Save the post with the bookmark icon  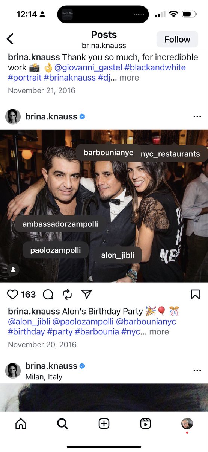click(x=195, y=295)
